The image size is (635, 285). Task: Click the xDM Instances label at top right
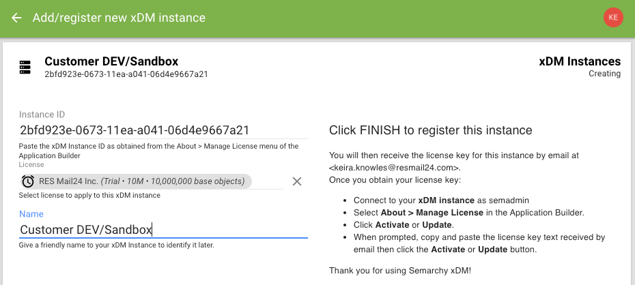tap(580, 61)
